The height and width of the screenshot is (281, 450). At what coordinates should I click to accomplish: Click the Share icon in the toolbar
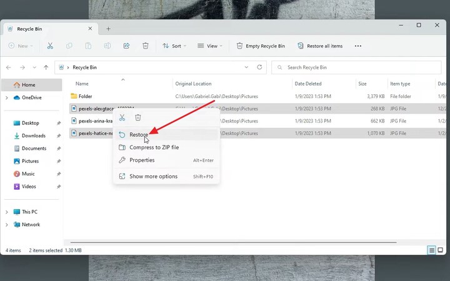click(126, 46)
